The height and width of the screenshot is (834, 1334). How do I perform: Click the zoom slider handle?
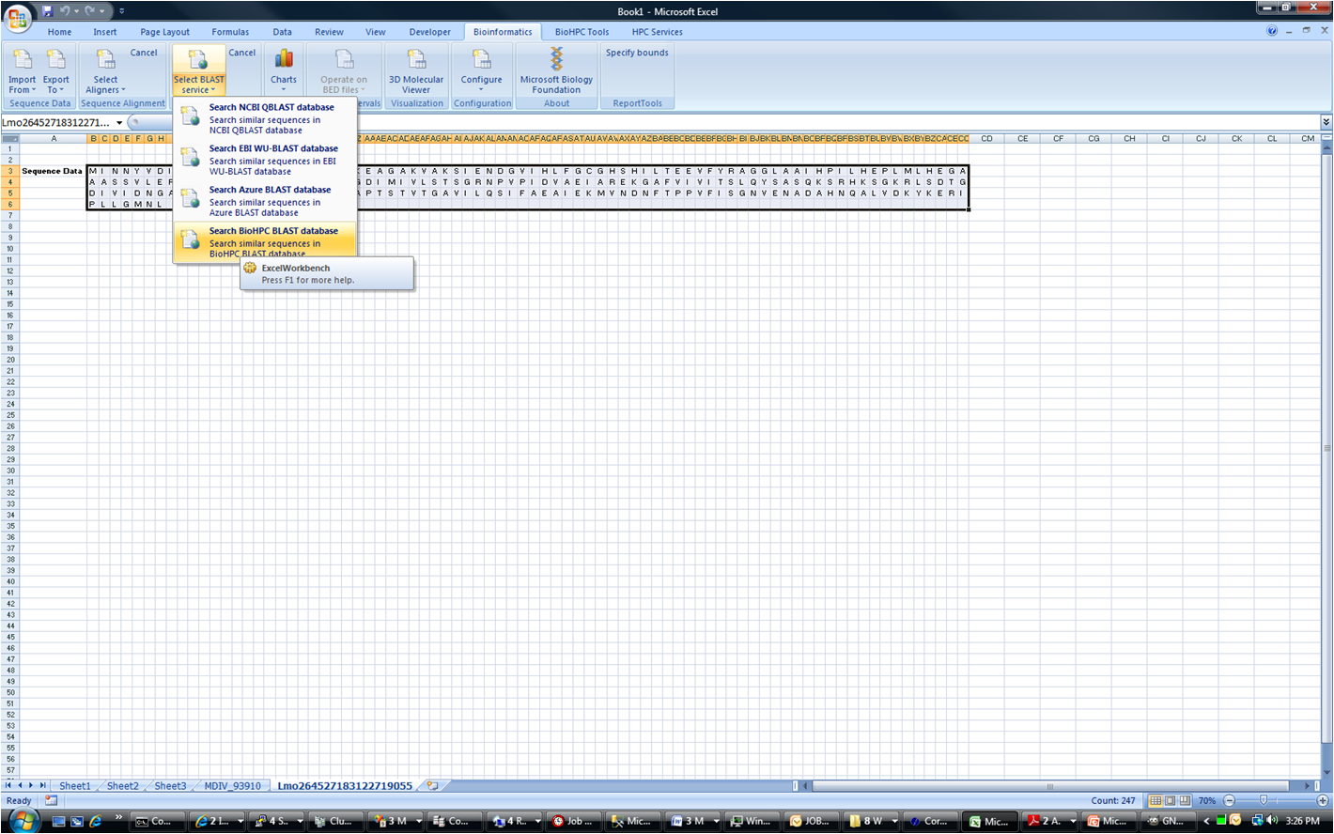click(1263, 801)
